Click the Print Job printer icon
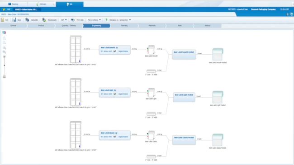 pos(73,20)
